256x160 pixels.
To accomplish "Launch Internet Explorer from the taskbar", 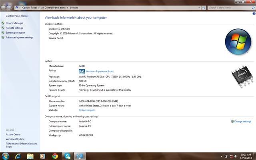I will (x=18, y=156).
